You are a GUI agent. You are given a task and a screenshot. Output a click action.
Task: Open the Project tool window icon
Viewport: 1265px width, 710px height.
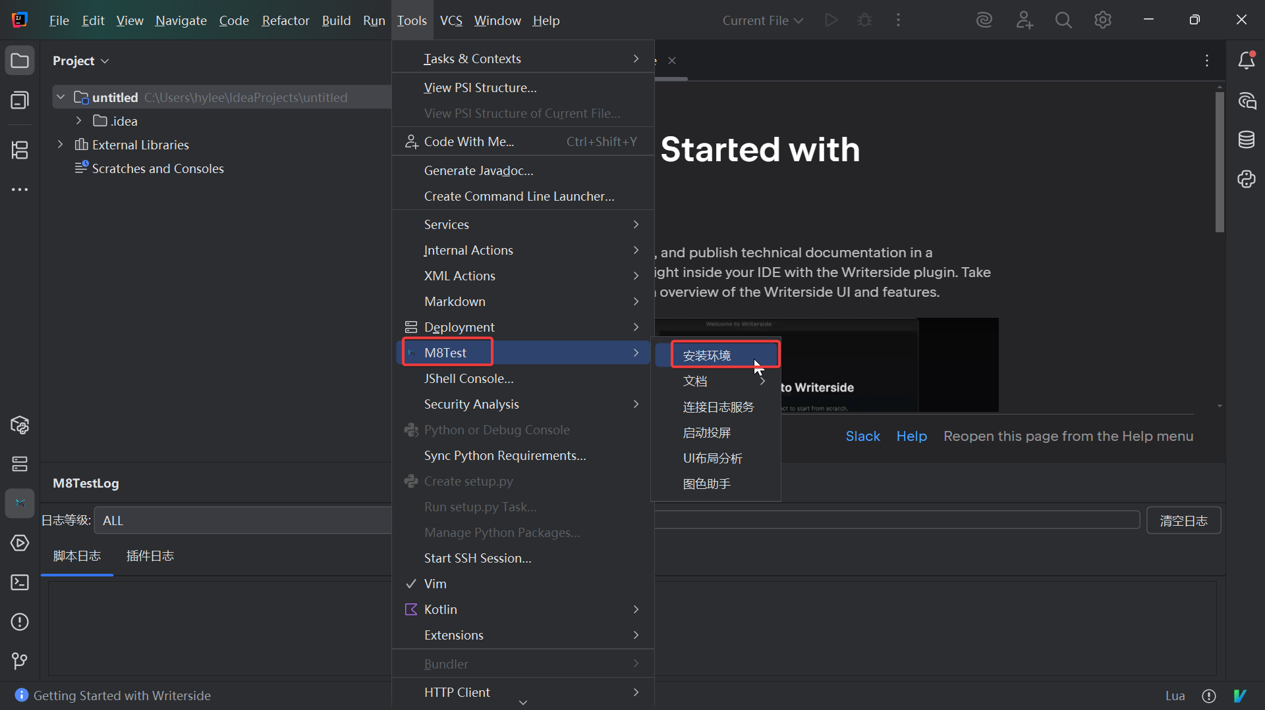[x=20, y=61]
